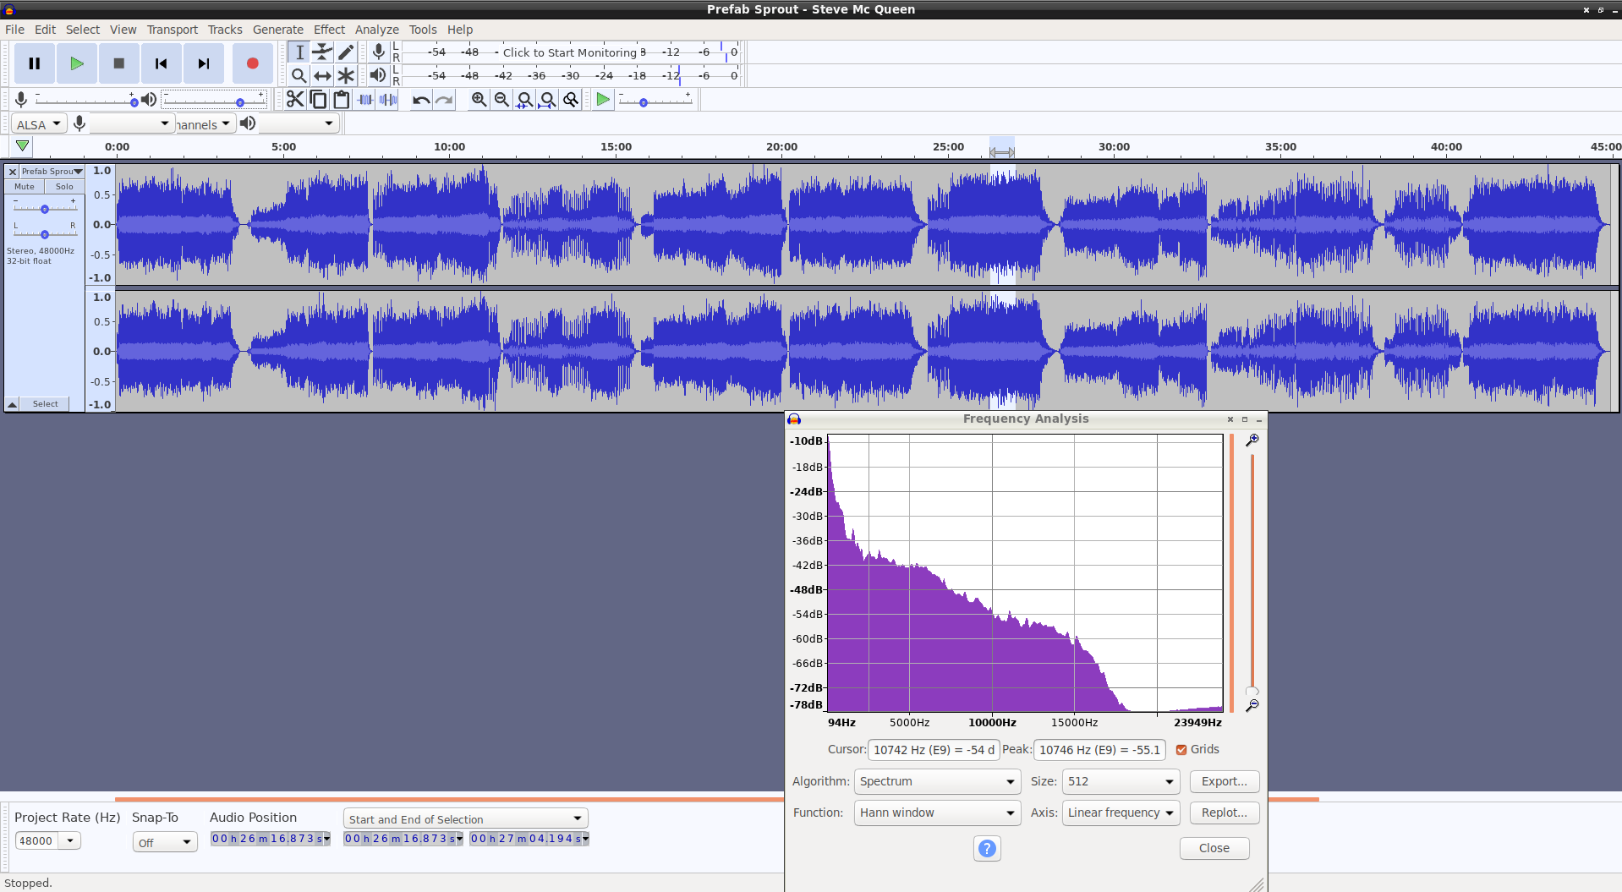The image size is (1622, 892).
Task: Open the Snap-To Off dropdown
Action: (165, 842)
